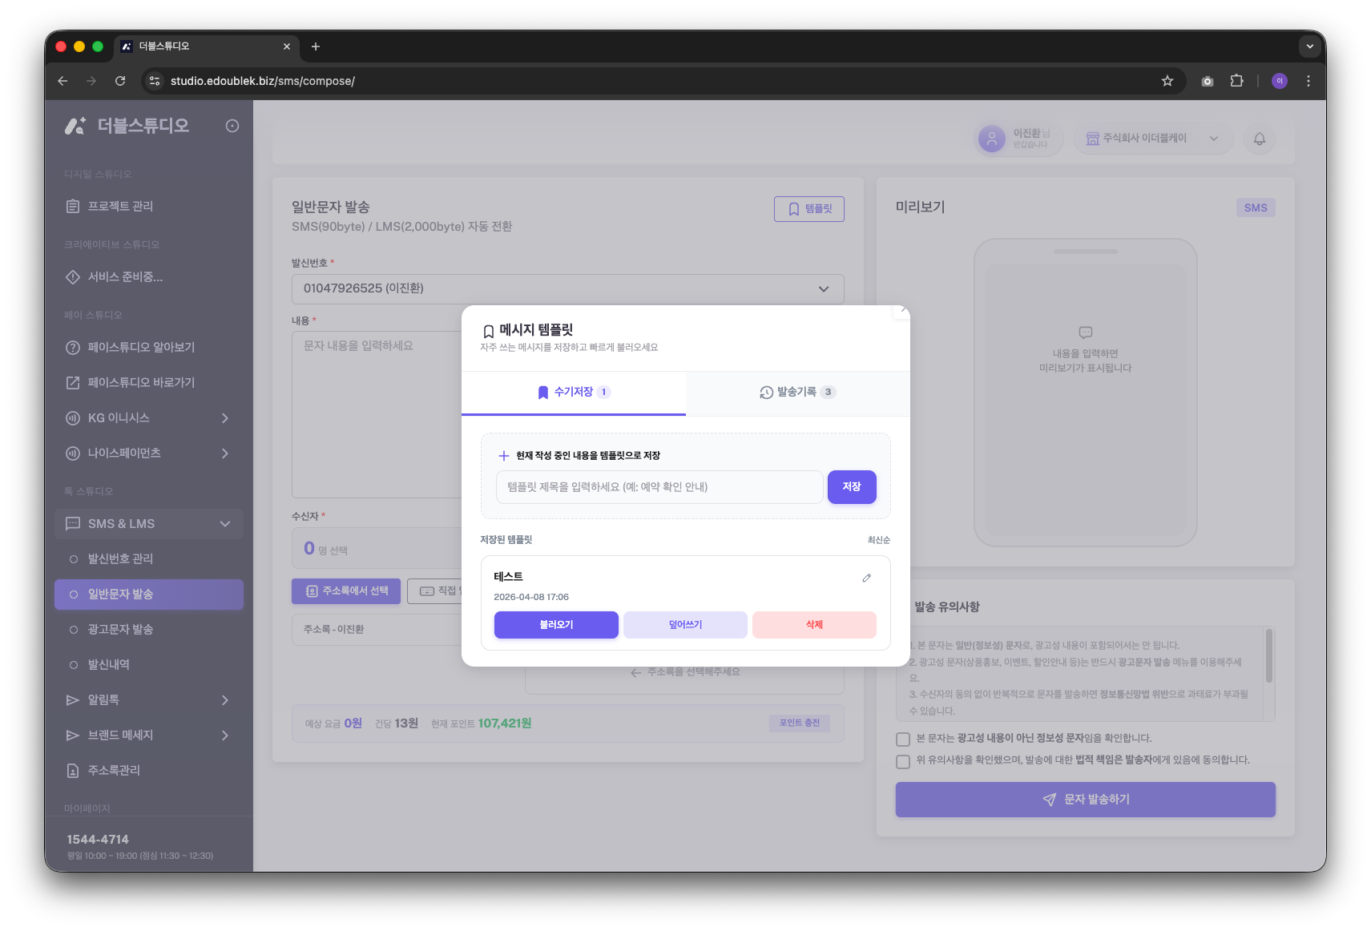Image resolution: width=1371 pixels, height=931 pixels.
Task: Open a new browser tab
Action: pos(316,46)
